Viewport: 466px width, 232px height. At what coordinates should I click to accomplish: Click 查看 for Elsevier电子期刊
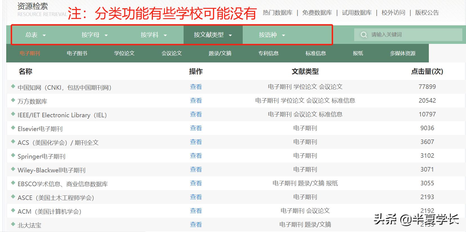(x=196, y=128)
